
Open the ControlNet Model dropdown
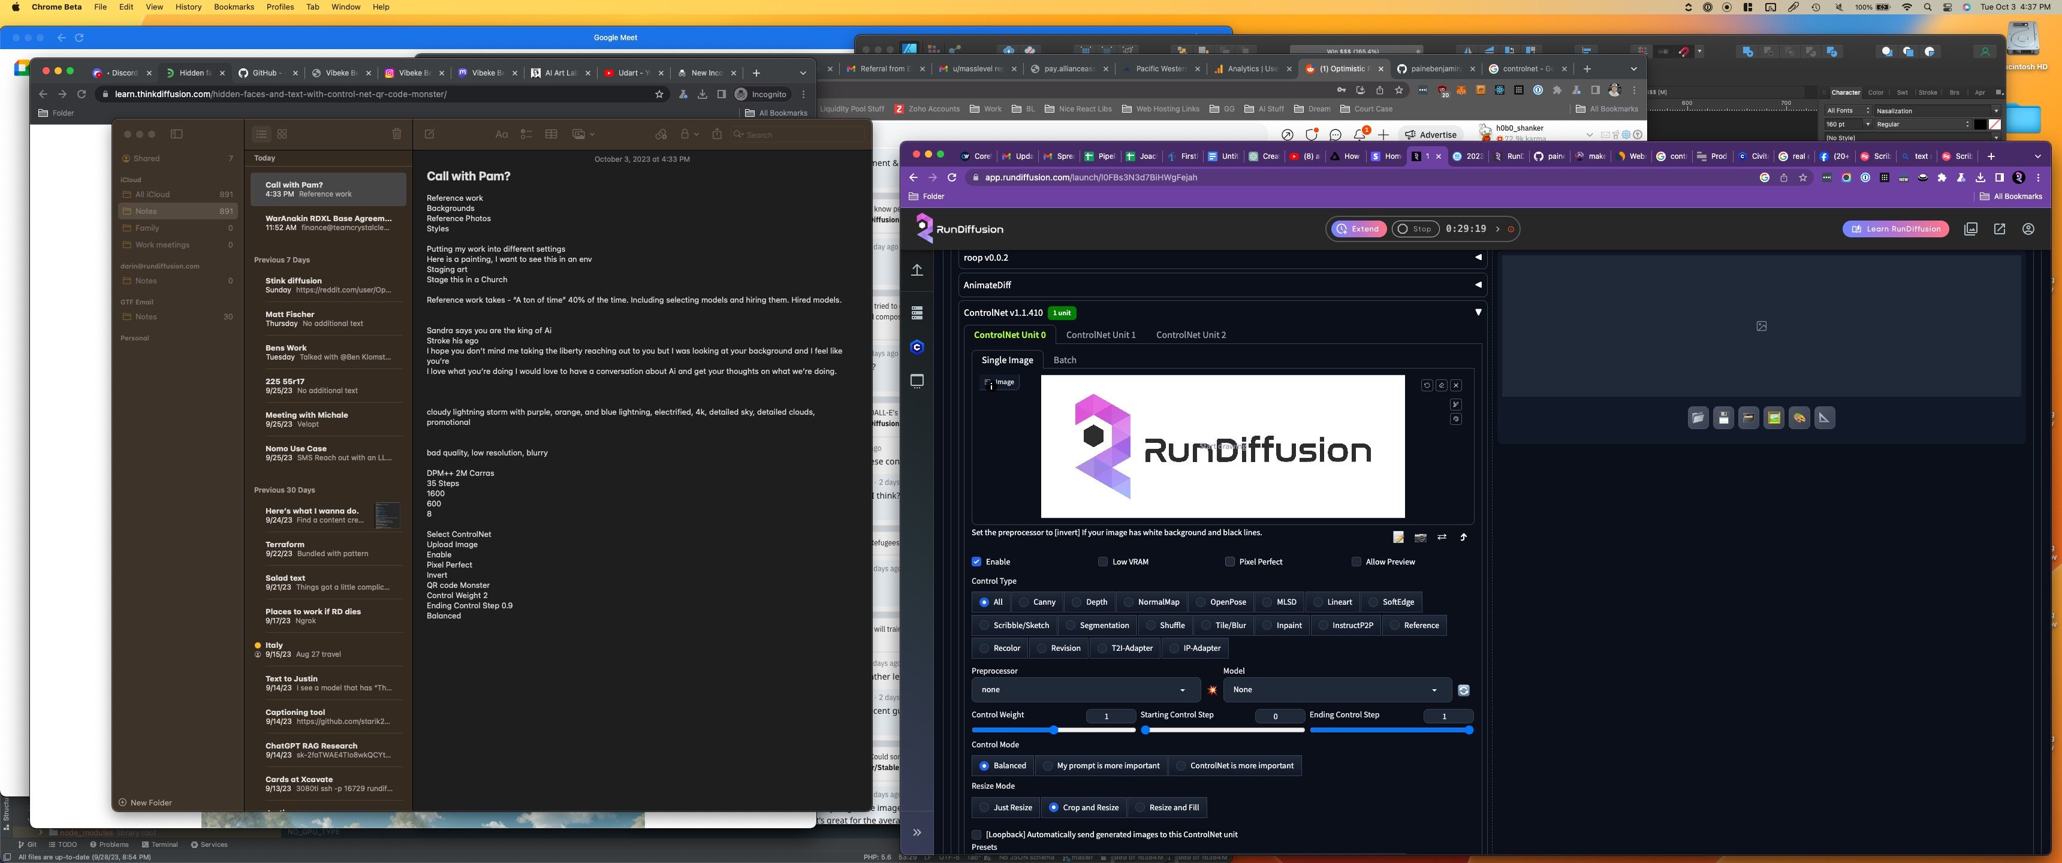(1335, 690)
